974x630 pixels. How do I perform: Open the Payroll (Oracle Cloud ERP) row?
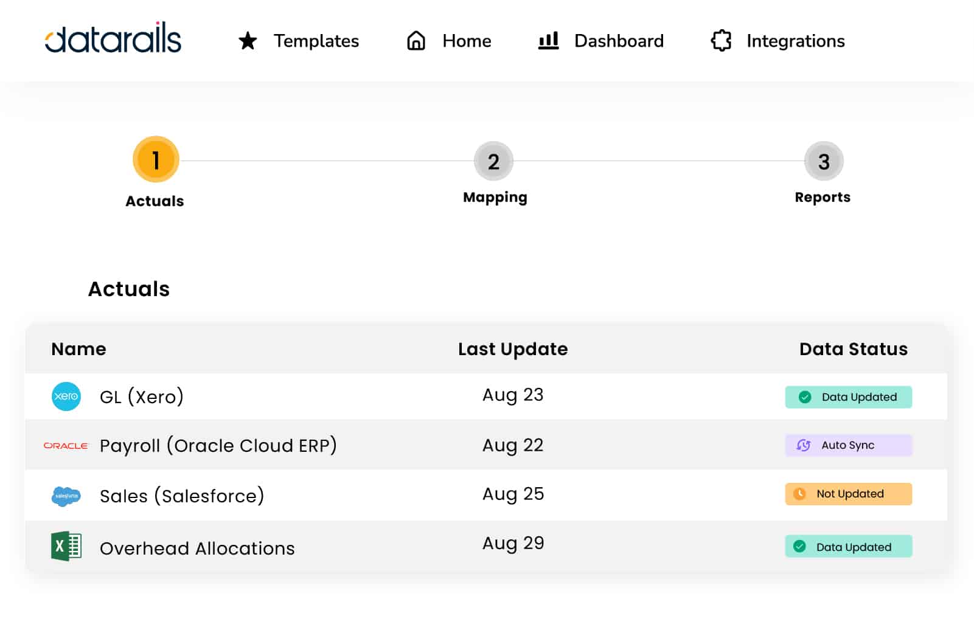point(218,446)
